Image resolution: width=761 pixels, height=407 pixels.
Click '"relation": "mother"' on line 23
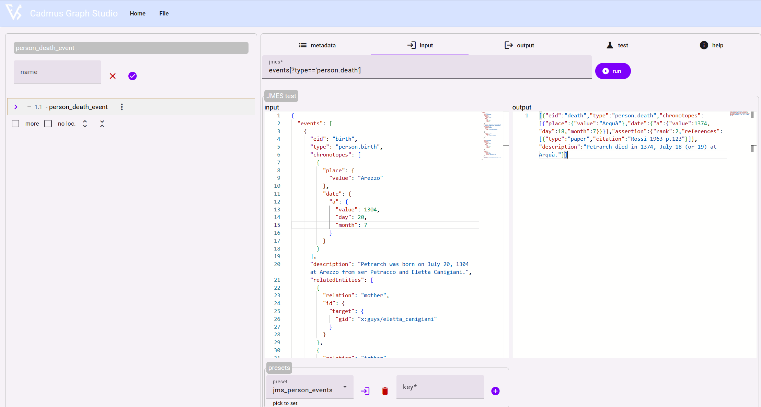click(x=356, y=295)
